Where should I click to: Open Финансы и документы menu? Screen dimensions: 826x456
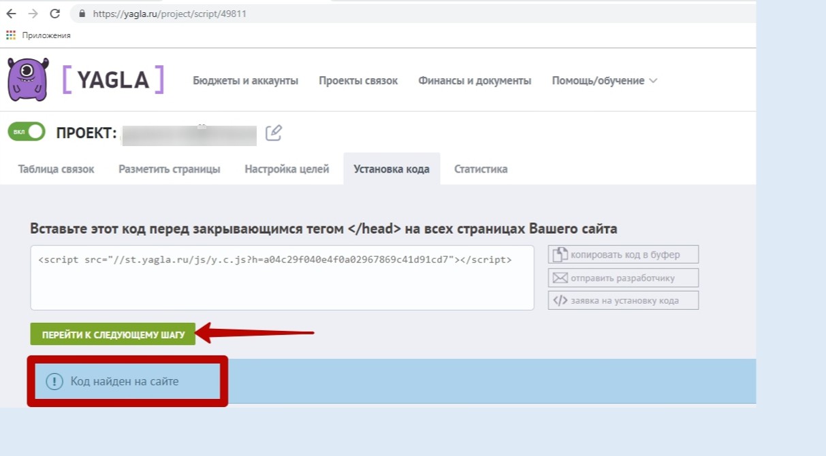point(475,80)
